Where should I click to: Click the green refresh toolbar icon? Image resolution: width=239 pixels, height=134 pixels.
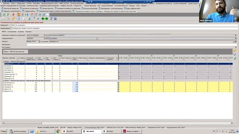click(30, 19)
